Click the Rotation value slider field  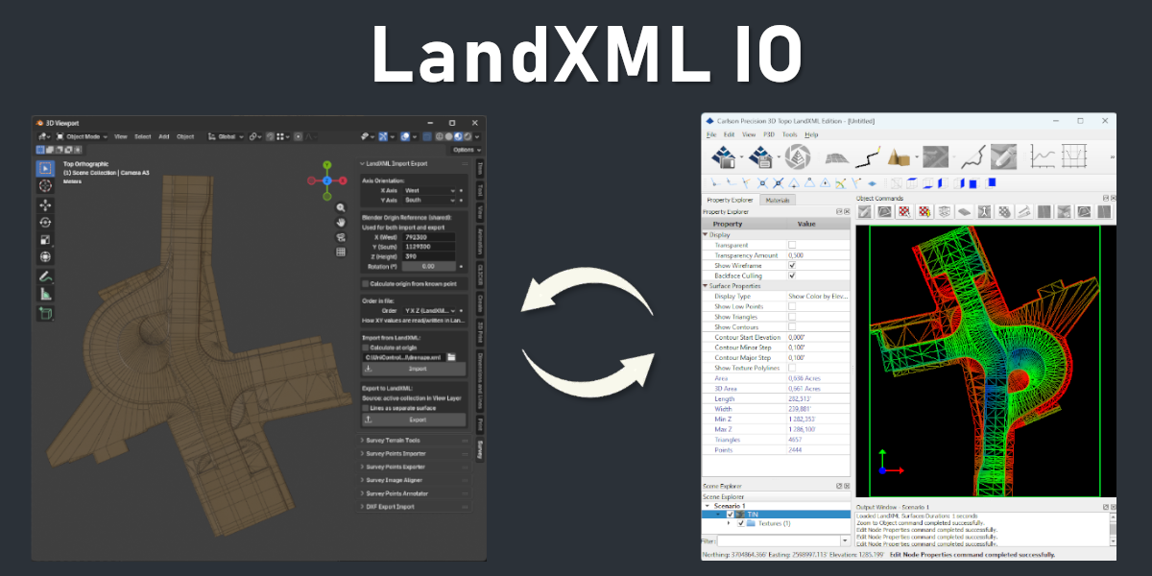[427, 266]
